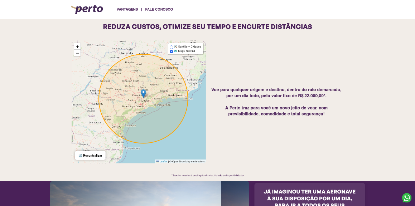
Task: Click the Recentralizar map button
Action: coord(90,156)
